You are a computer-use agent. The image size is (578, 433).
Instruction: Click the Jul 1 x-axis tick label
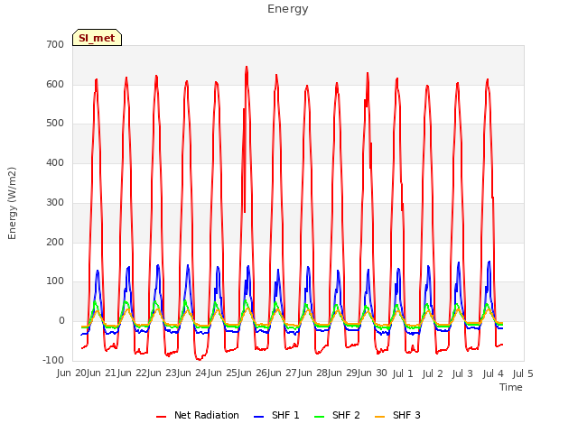coord(403,373)
